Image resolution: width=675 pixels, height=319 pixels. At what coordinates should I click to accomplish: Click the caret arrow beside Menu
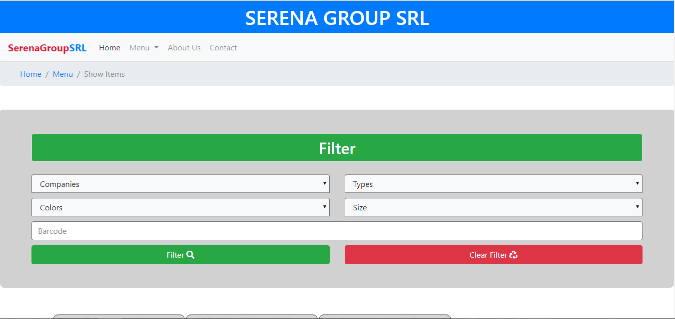156,47
